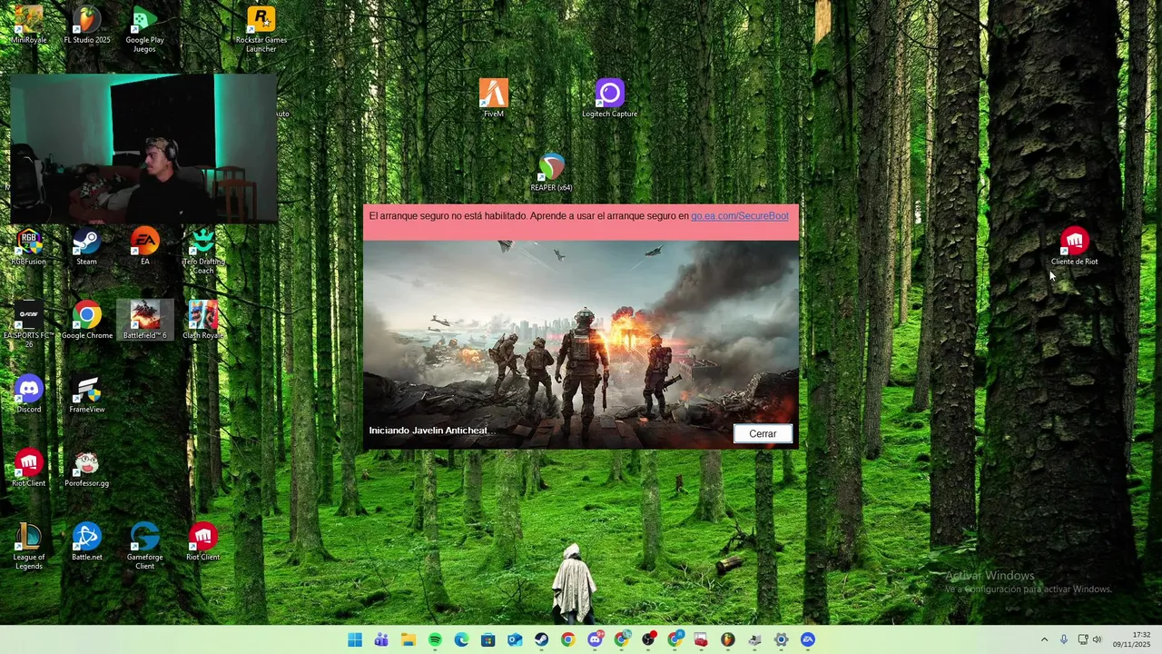The height and width of the screenshot is (654, 1162).
Task: Open the Windows Start menu
Action: coord(355,639)
